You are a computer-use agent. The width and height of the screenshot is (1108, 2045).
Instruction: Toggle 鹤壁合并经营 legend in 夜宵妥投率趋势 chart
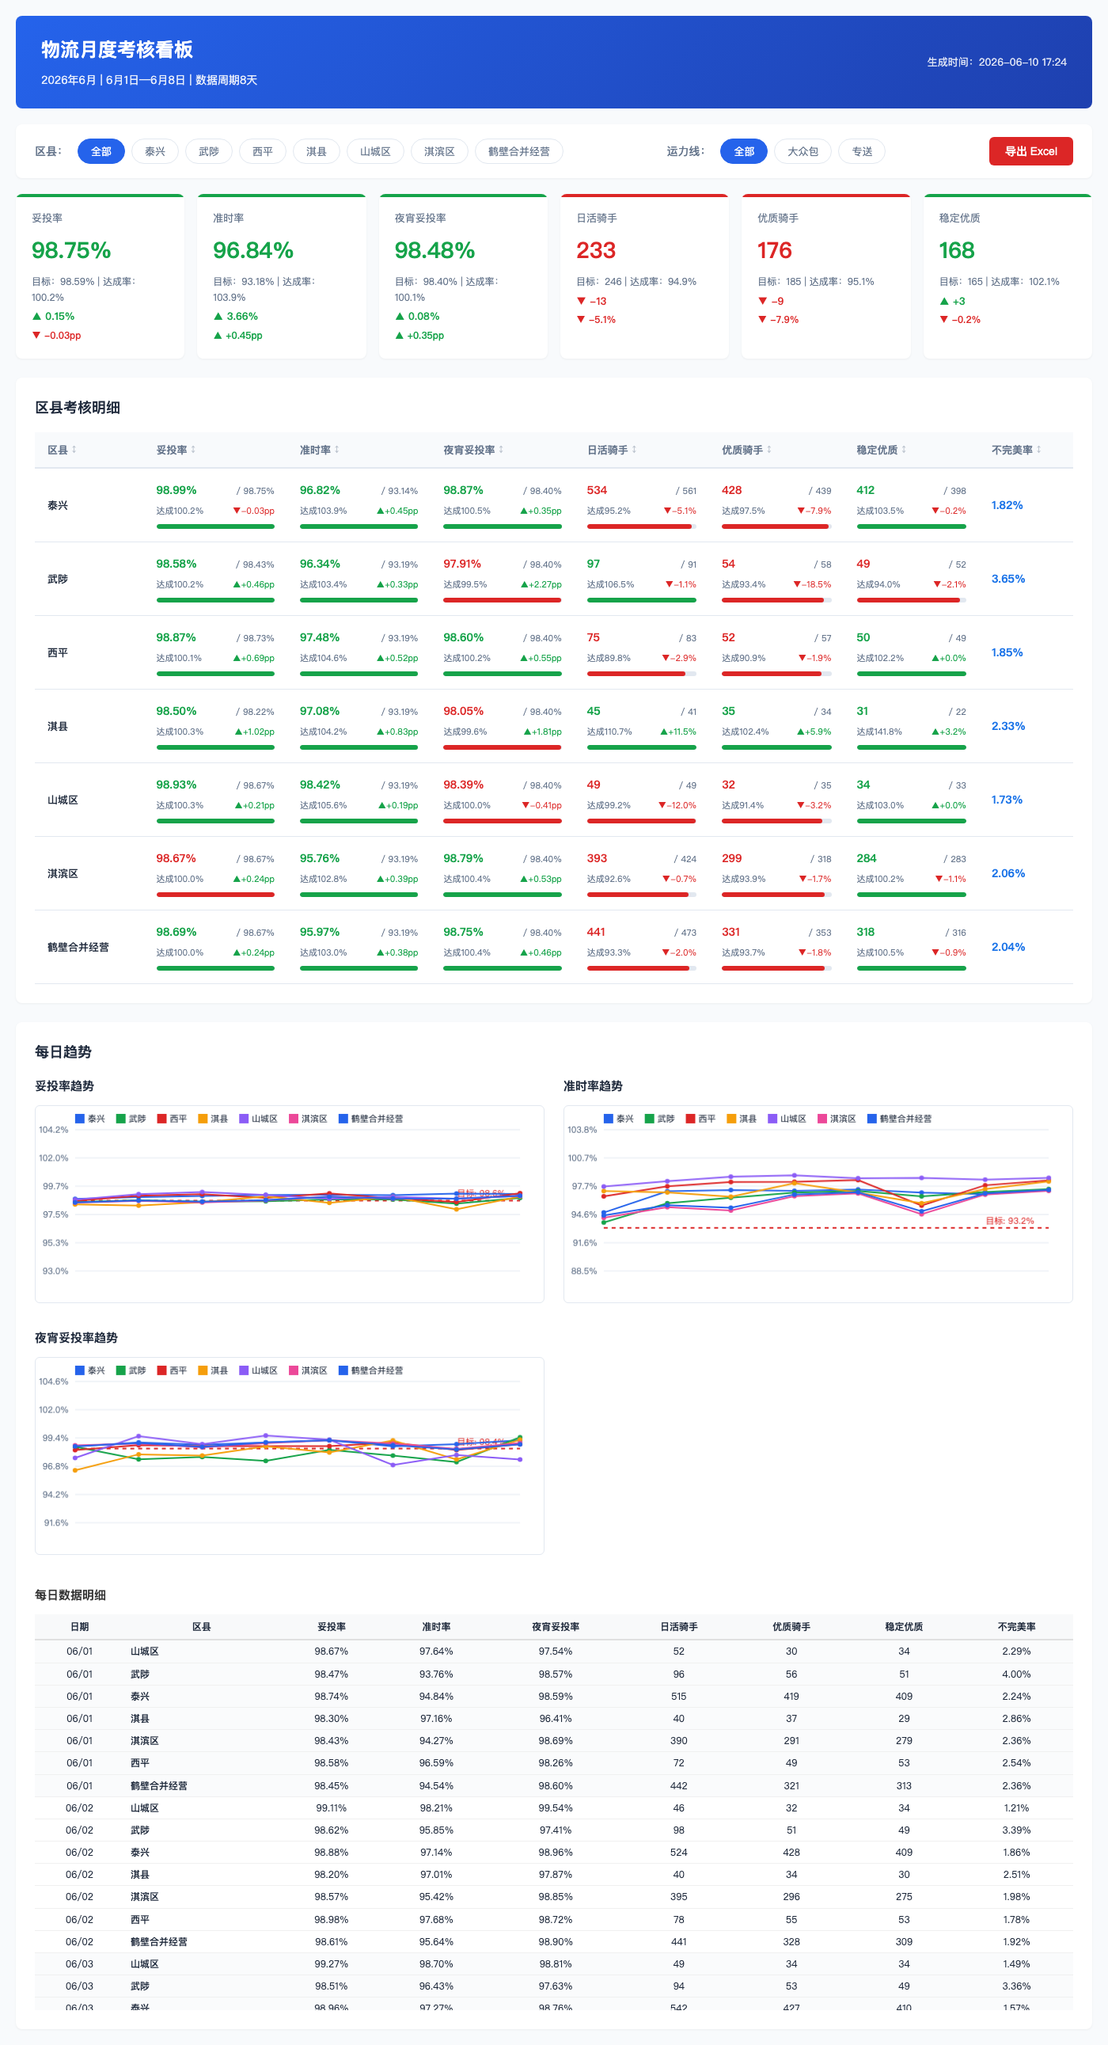coord(370,1370)
